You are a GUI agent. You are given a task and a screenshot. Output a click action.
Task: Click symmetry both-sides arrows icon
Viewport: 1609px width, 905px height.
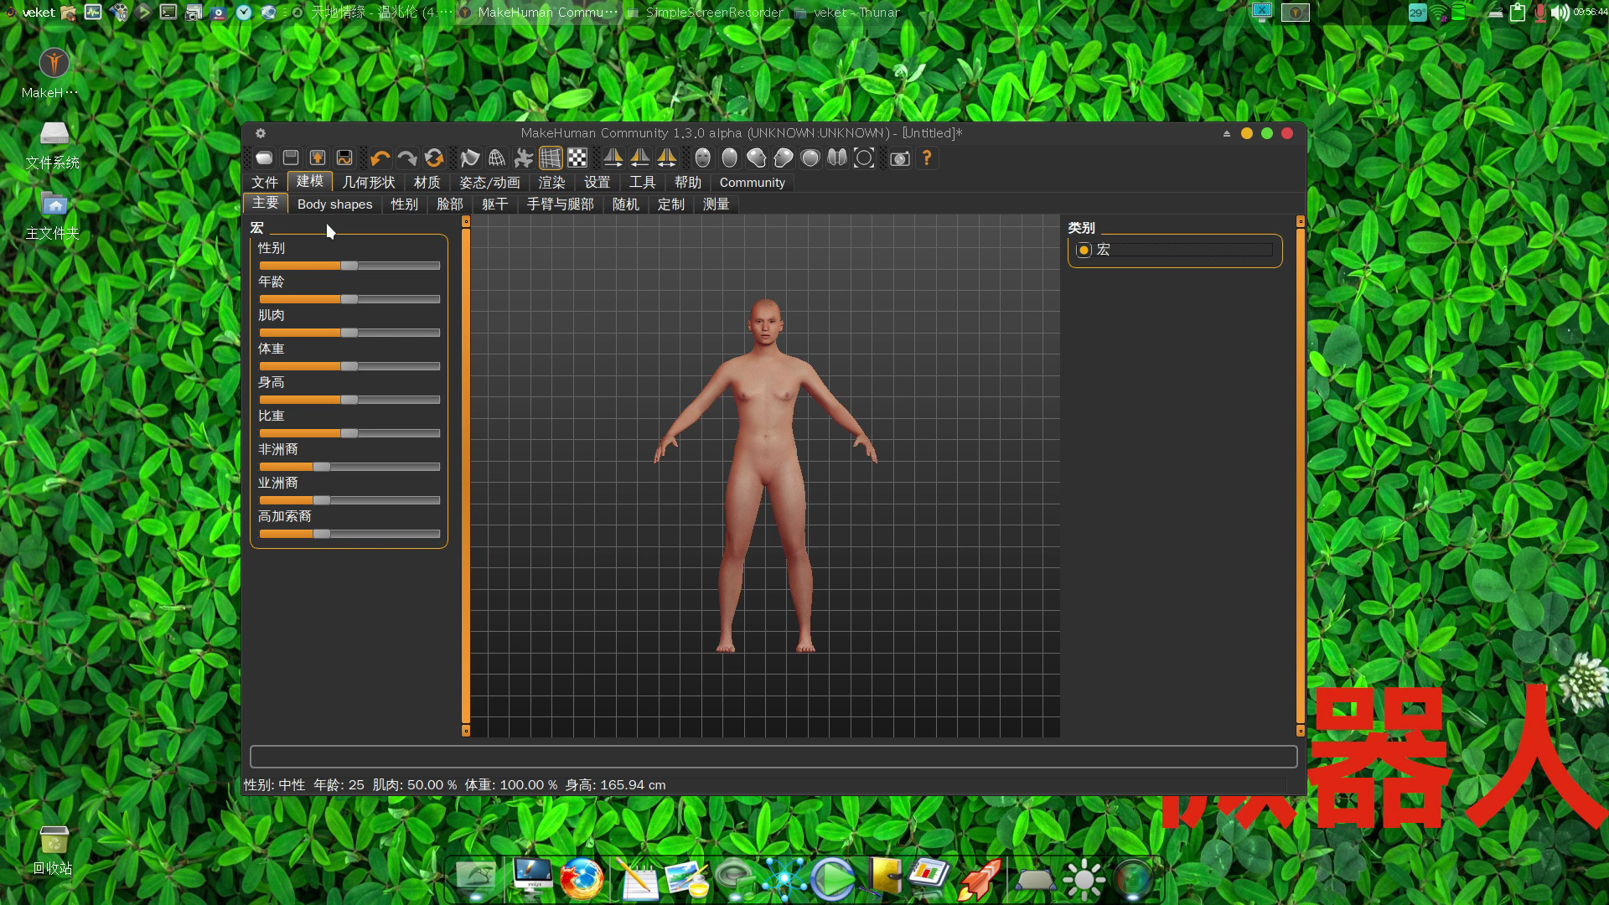[x=666, y=158]
